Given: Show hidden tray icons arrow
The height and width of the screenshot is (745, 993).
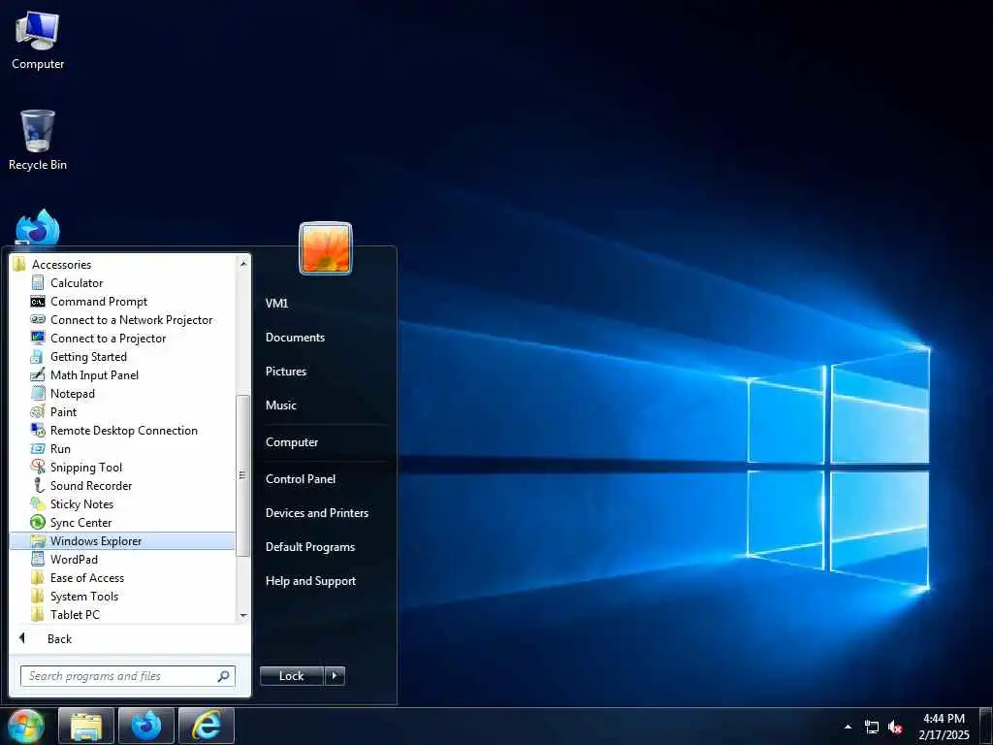Looking at the screenshot, I should click(848, 727).
